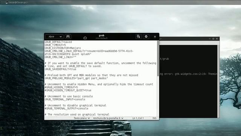
Task: Click the cloud icon in header bar
Action: coord(85,38)
